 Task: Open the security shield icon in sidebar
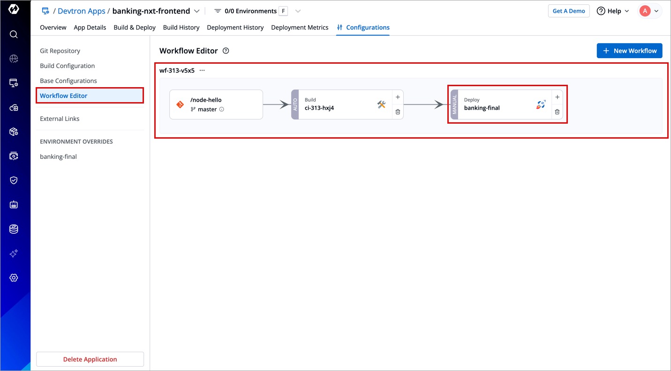coord(14,180)
